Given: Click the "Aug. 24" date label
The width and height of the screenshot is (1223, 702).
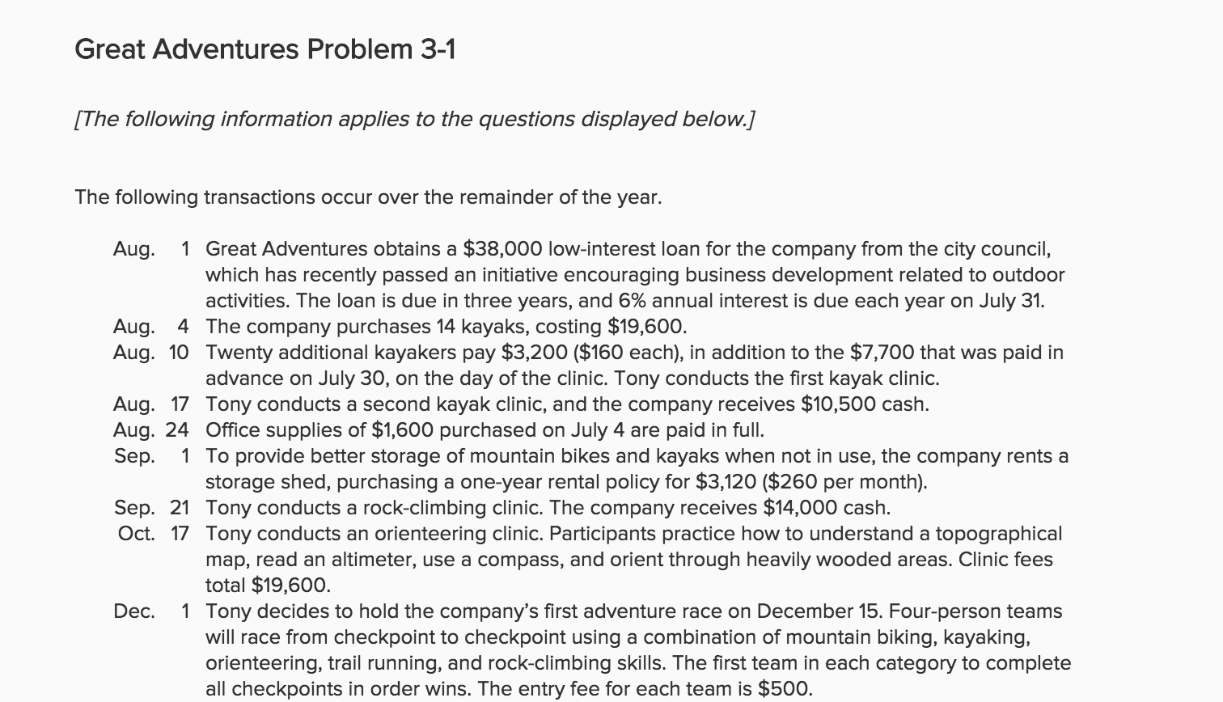Looking at the screenshot, I should coord(151,430).
